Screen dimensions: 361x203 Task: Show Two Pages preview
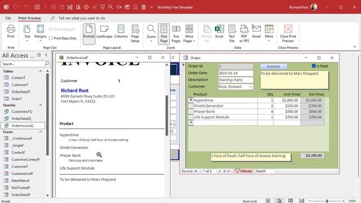[x=176, y=34]
